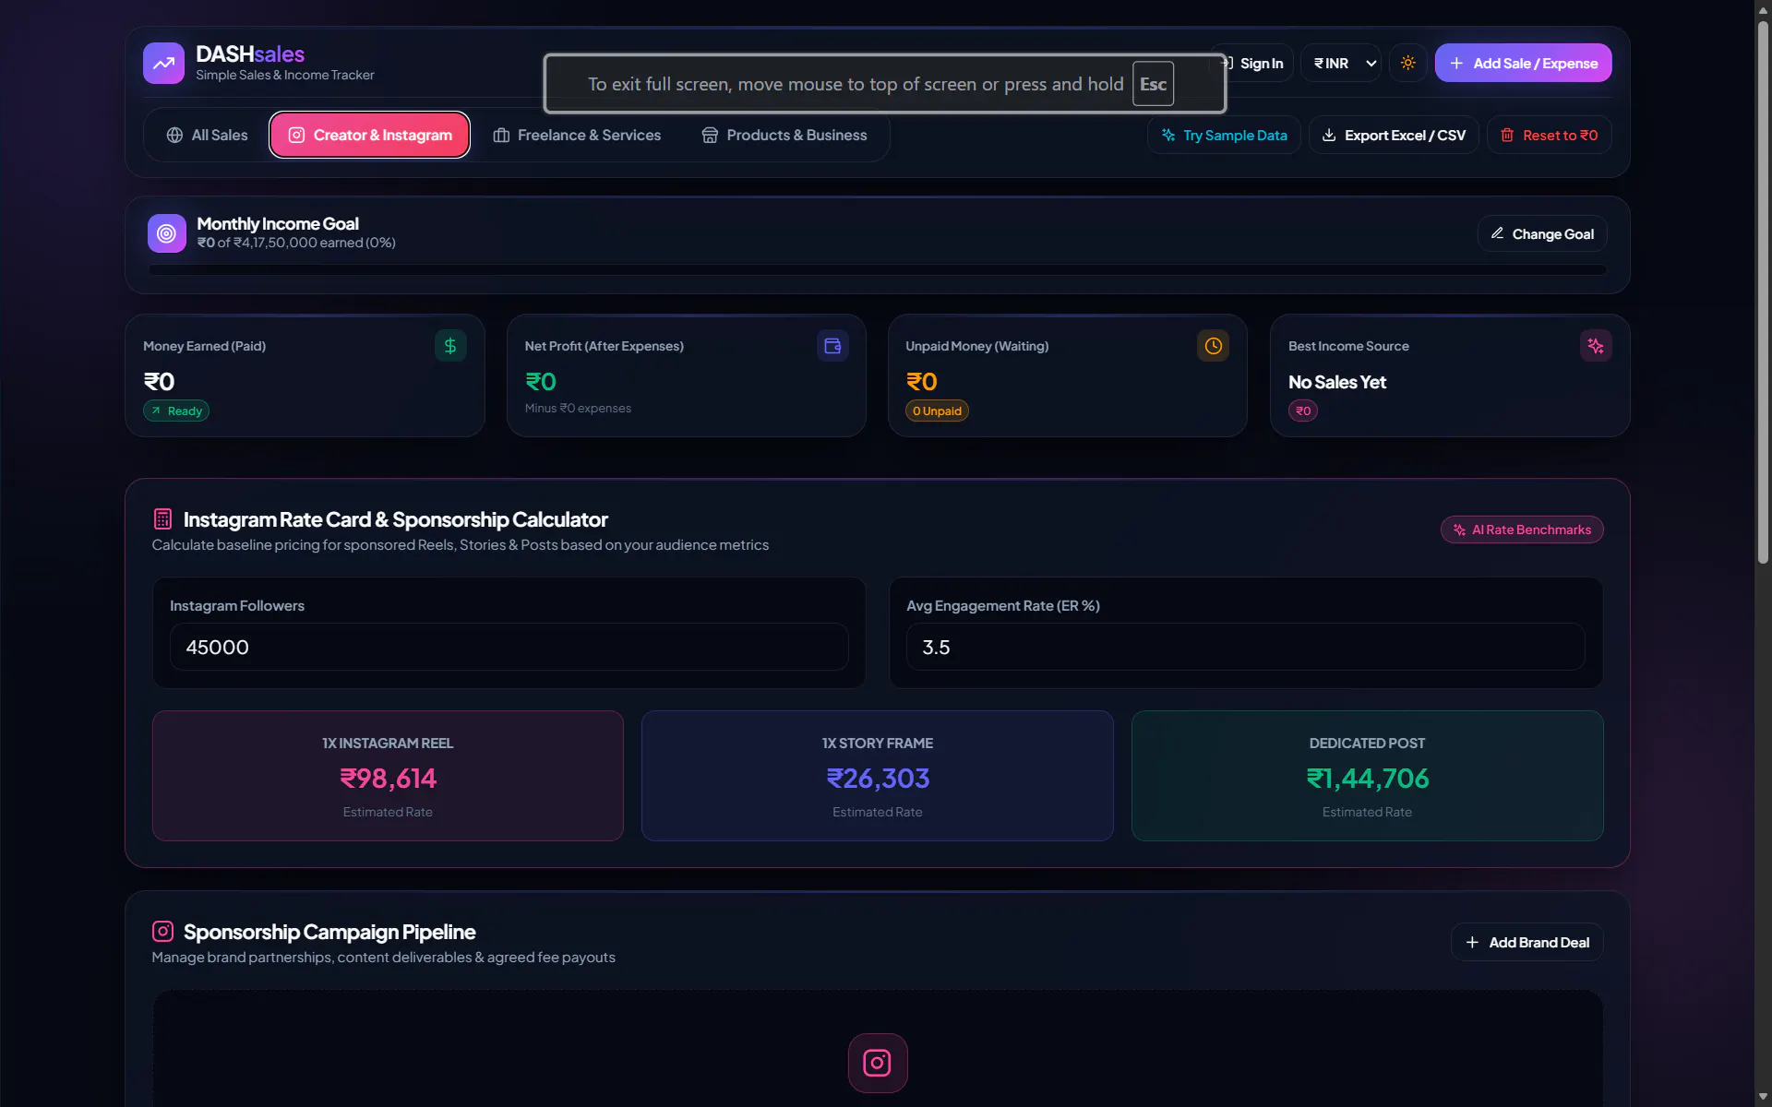Click the scrollbar down arrow
The height and width of the screenshot is (1107, 1772).
pyautogui.click(x=1763, y=1097)
